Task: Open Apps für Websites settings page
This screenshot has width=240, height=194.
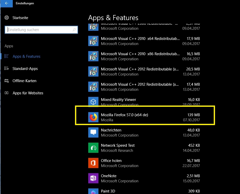Action: click(x=28, y=93)
